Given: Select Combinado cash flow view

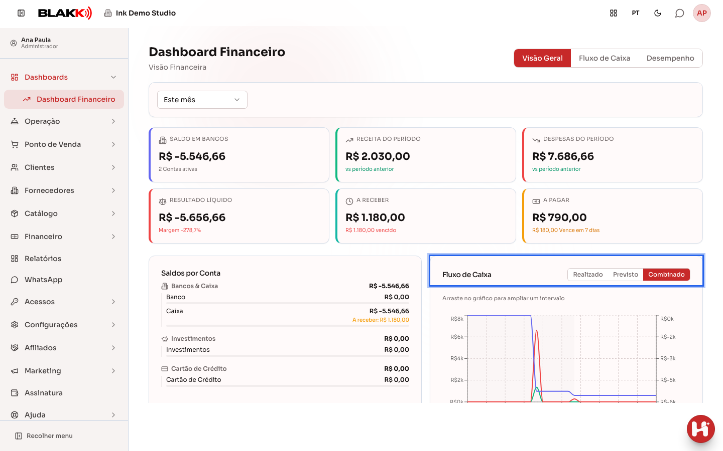Looking at the screenshot, I should [x=666, y=275].
